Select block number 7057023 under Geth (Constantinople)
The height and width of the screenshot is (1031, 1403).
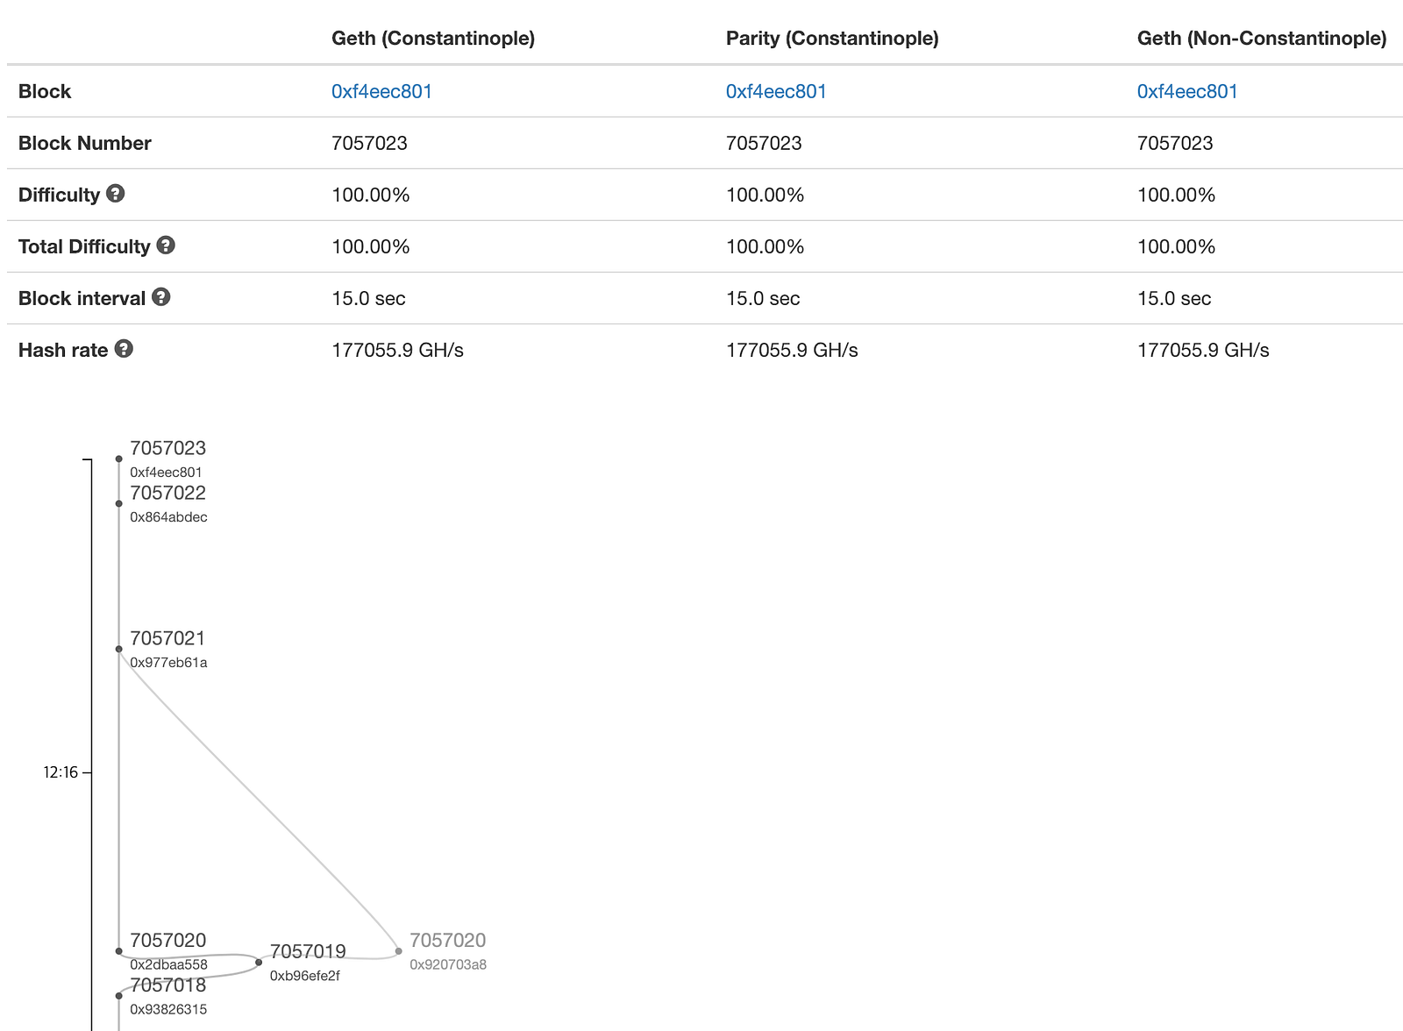click(x=369, y=143)
